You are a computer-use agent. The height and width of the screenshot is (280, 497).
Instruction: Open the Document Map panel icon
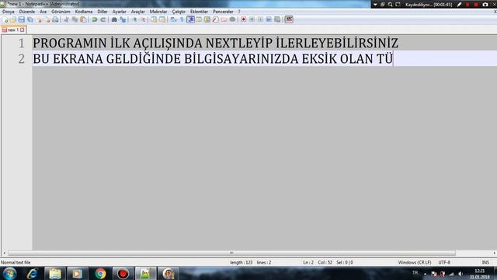click(207, 19)
